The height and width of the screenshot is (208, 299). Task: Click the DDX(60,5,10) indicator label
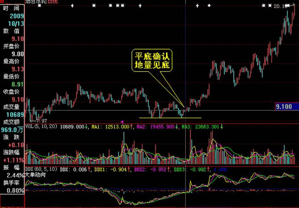(x=41, y=169)
